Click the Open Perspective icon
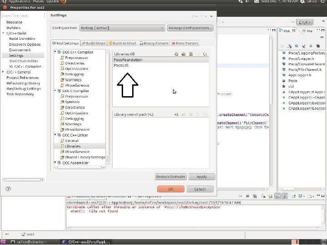 [293, 22]
